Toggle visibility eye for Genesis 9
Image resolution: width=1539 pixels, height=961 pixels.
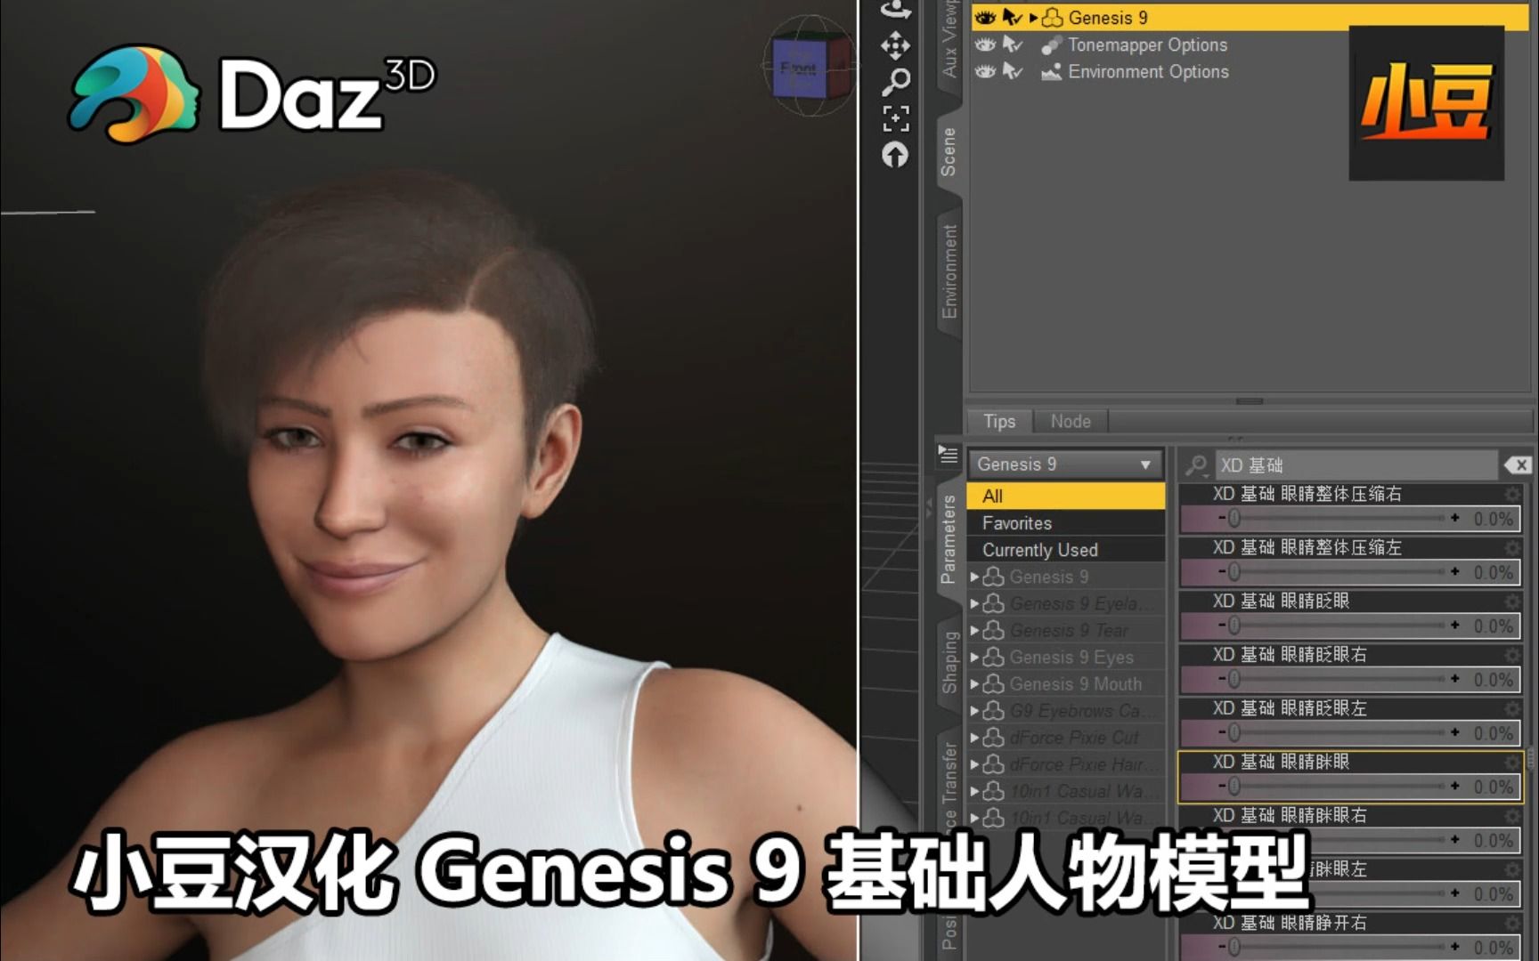click(x=985, y=18)
